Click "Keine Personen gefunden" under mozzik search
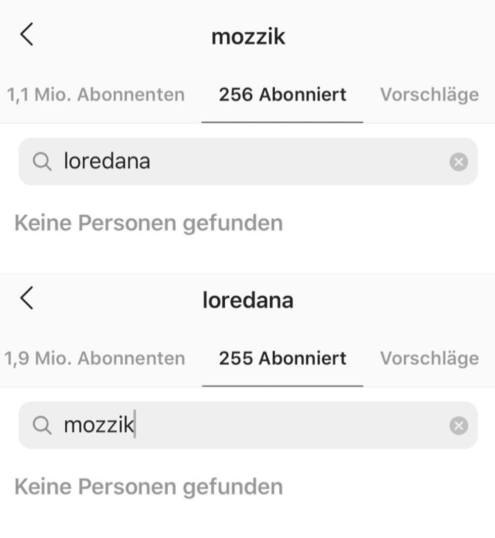Screen dimensions: 495x538 (x=148, y=486)
